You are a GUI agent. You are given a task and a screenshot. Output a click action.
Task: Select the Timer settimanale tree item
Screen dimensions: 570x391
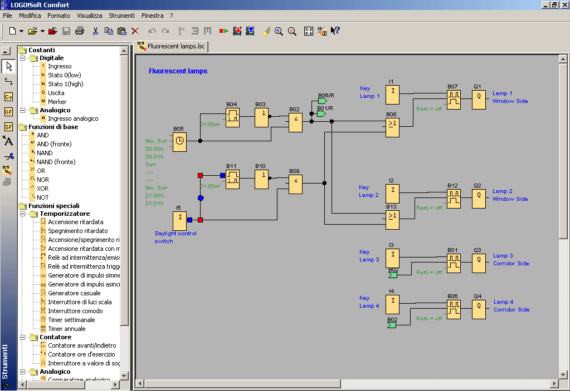(x=71, y=320)
